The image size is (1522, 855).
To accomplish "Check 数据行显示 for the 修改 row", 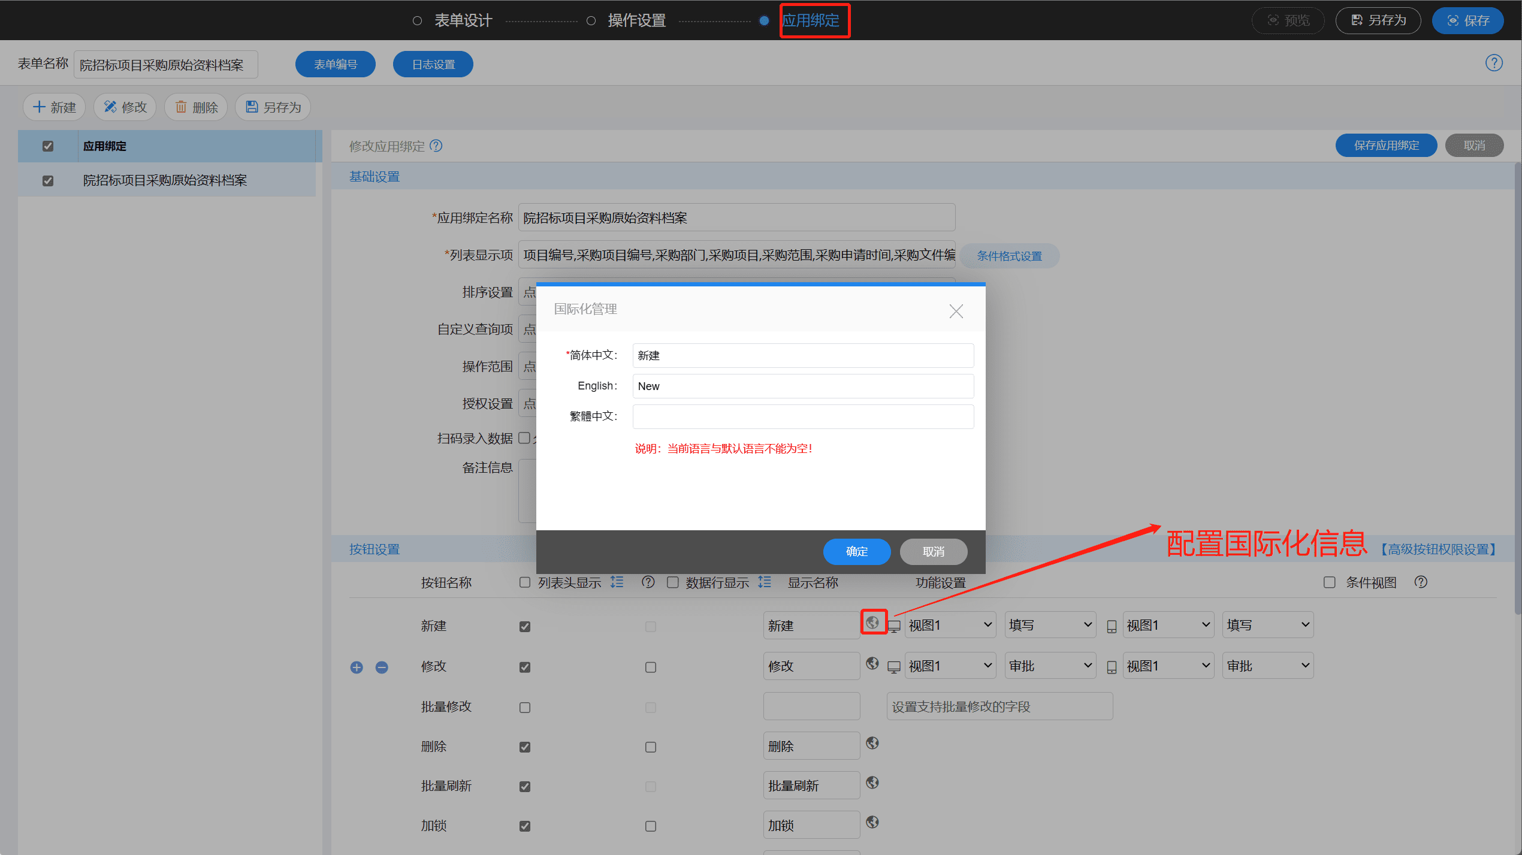I will click(651, 667).
